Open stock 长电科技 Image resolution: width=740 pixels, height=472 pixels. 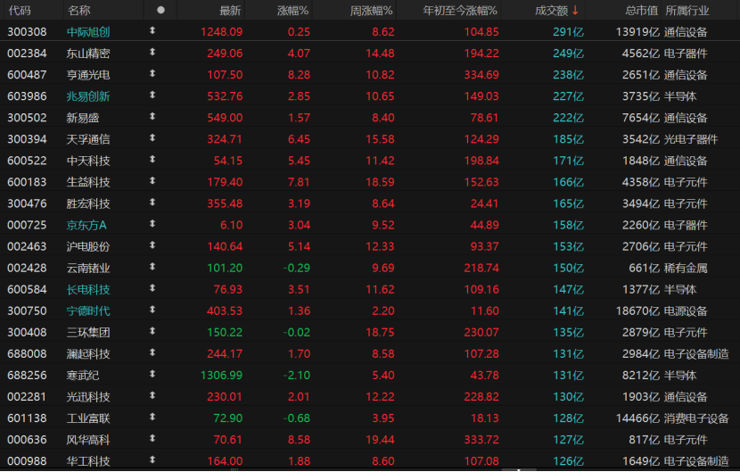88,290
